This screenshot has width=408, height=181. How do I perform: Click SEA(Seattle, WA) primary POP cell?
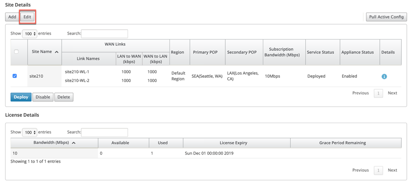(x=207, y=76)
